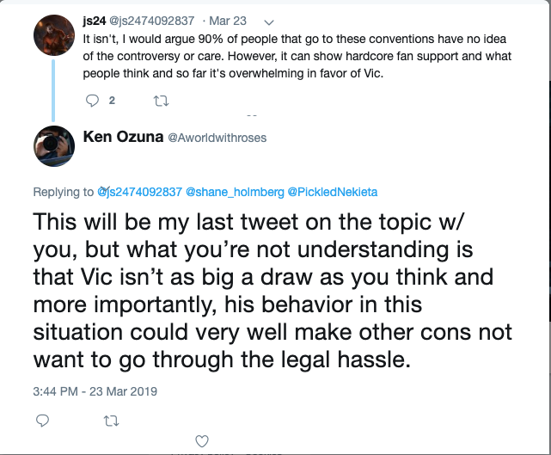Screen dimensions: 551x455
Task: Click the @shane_holmberg mention
Action: tap(235, 192)
